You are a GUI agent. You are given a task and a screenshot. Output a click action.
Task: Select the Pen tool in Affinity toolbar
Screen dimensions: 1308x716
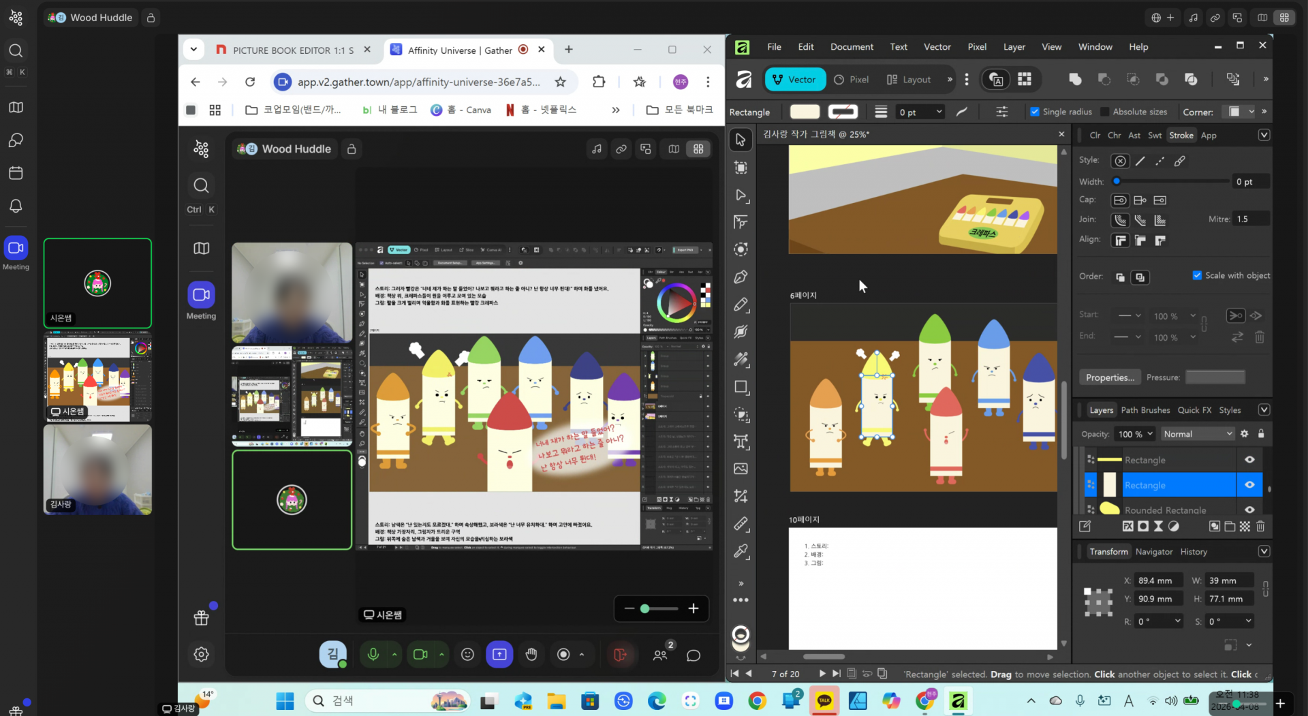click(x=741, y=277)
